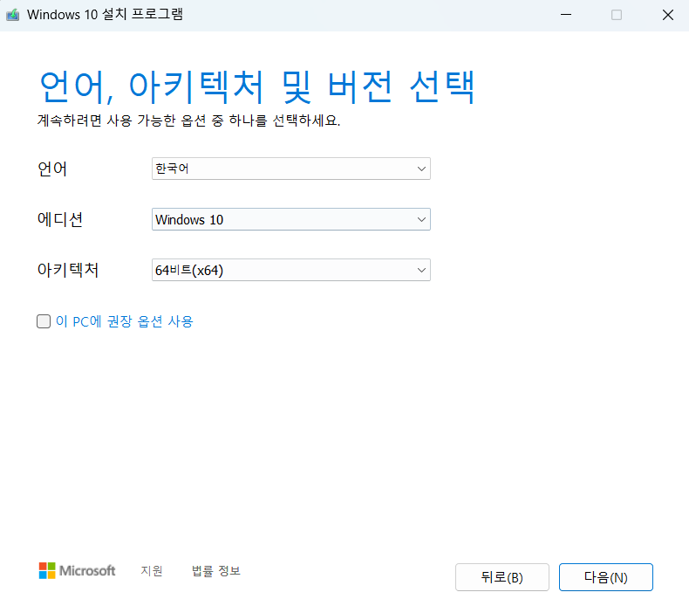Open the 지원 link
The image size is (689, 613).
(152, 571)
